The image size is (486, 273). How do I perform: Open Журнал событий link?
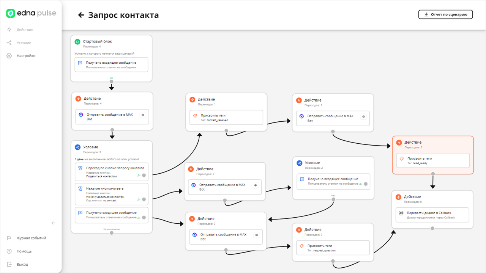click(31, 238)
